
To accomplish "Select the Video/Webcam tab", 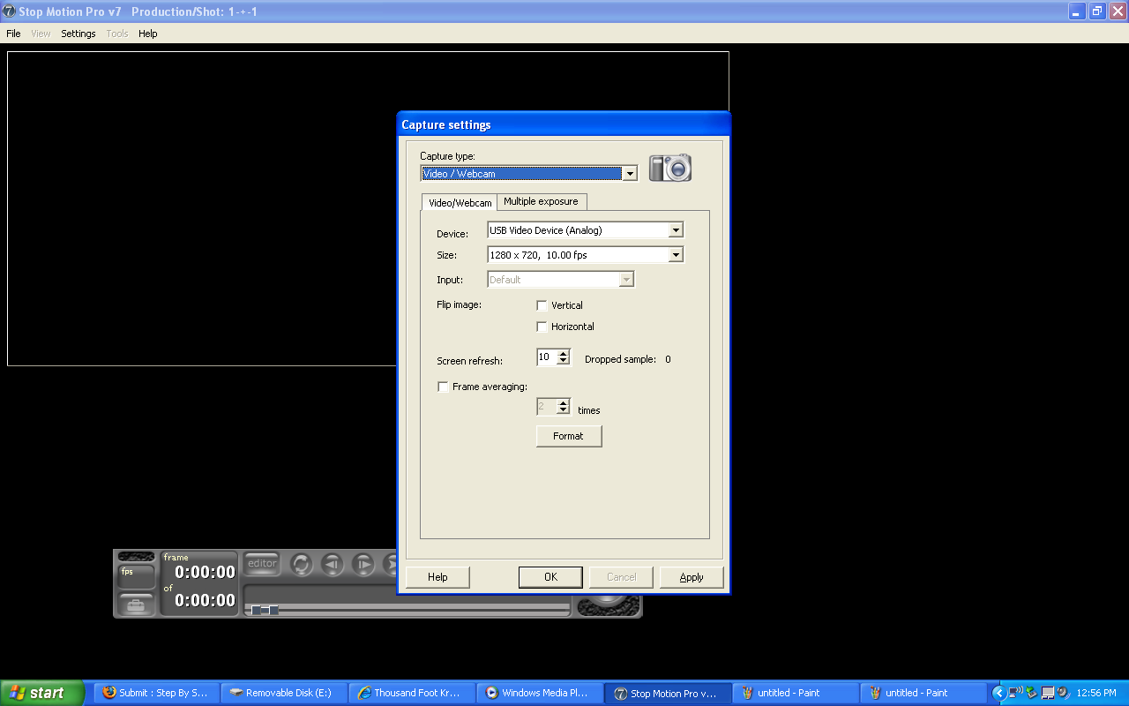I will (460, 202).
